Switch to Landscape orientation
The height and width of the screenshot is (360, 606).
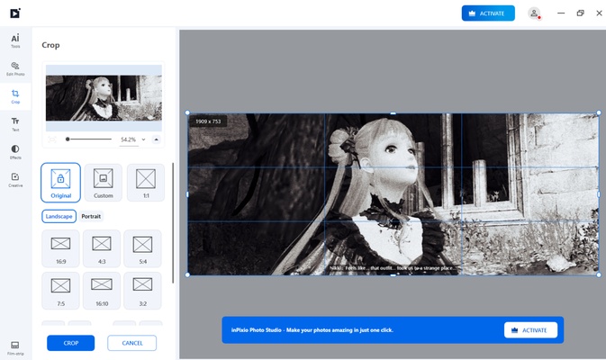pyautogui.click(x=59, y=216)
